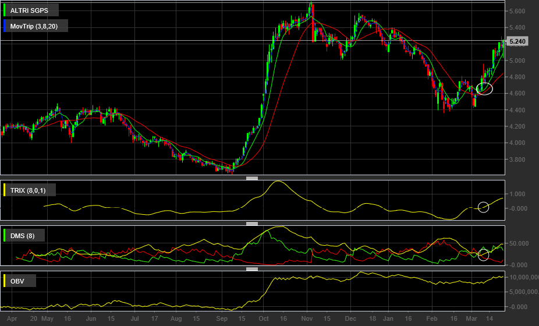
Task: Select the circle marker in the DMS panel
Action: [483, 254]
